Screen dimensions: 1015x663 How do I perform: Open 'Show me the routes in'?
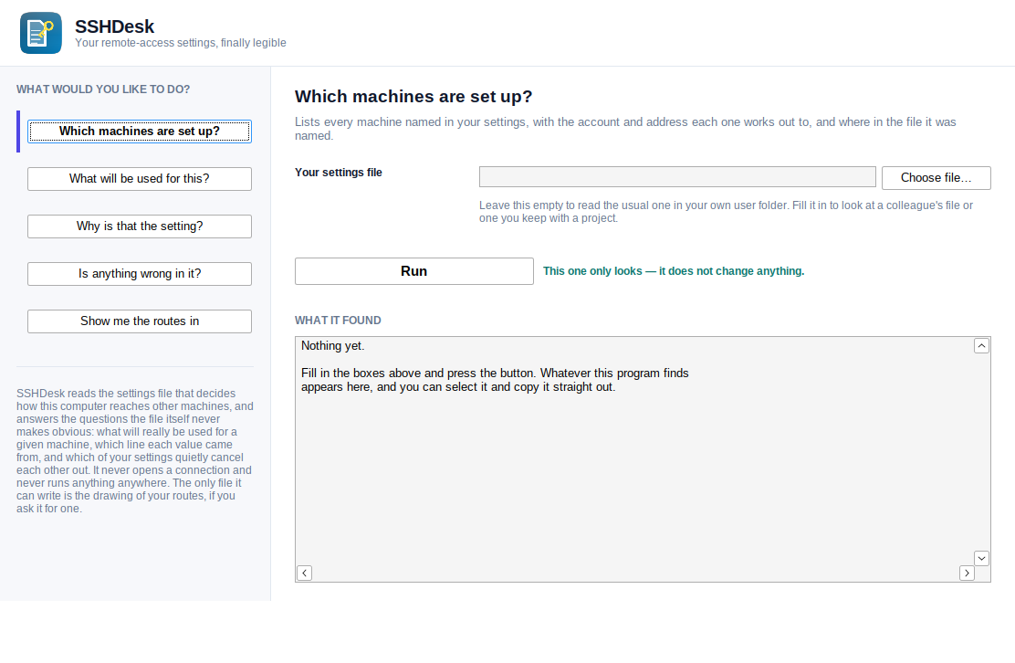tap(139, 321)
